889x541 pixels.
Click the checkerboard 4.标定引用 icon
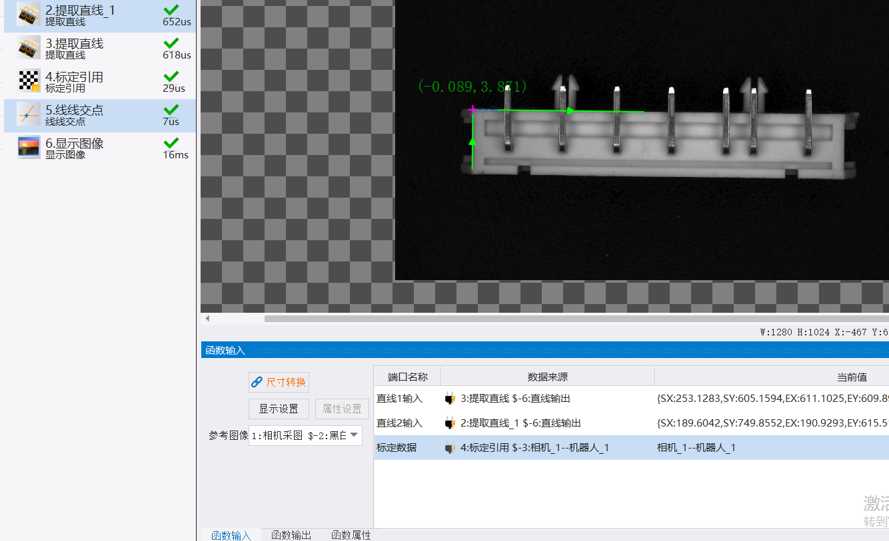click(29, 81)
